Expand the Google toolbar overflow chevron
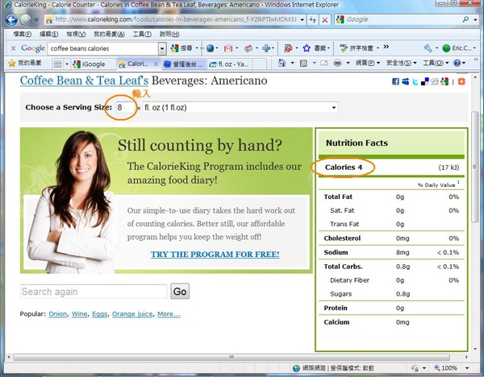Viewport: 484px width, 377px height. click(x=386, y=47)
